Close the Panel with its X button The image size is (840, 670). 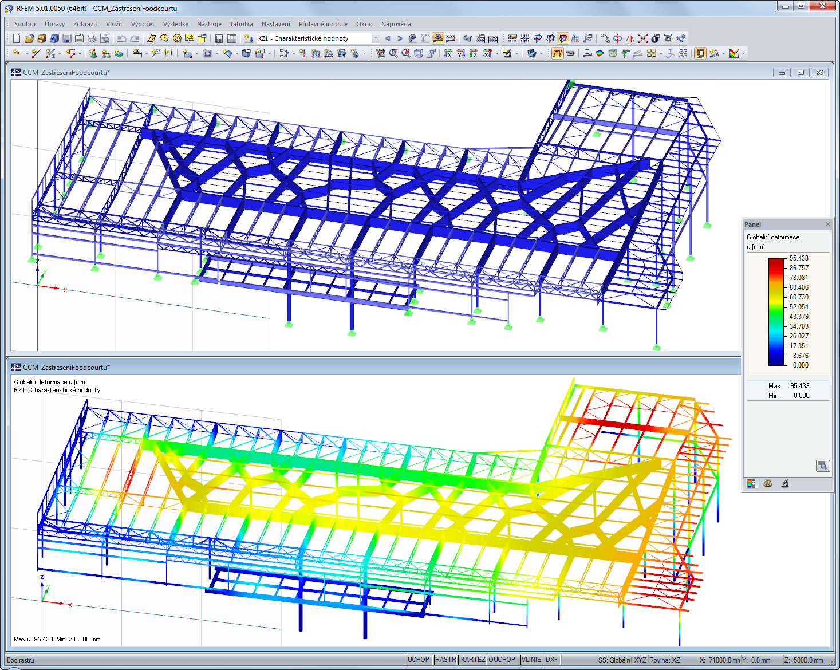tap(828, 224)
